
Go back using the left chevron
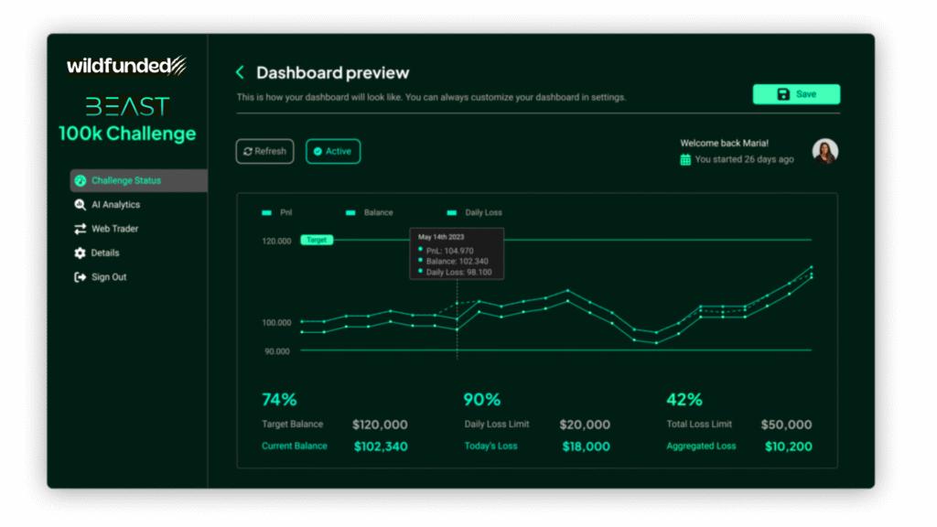241,72
